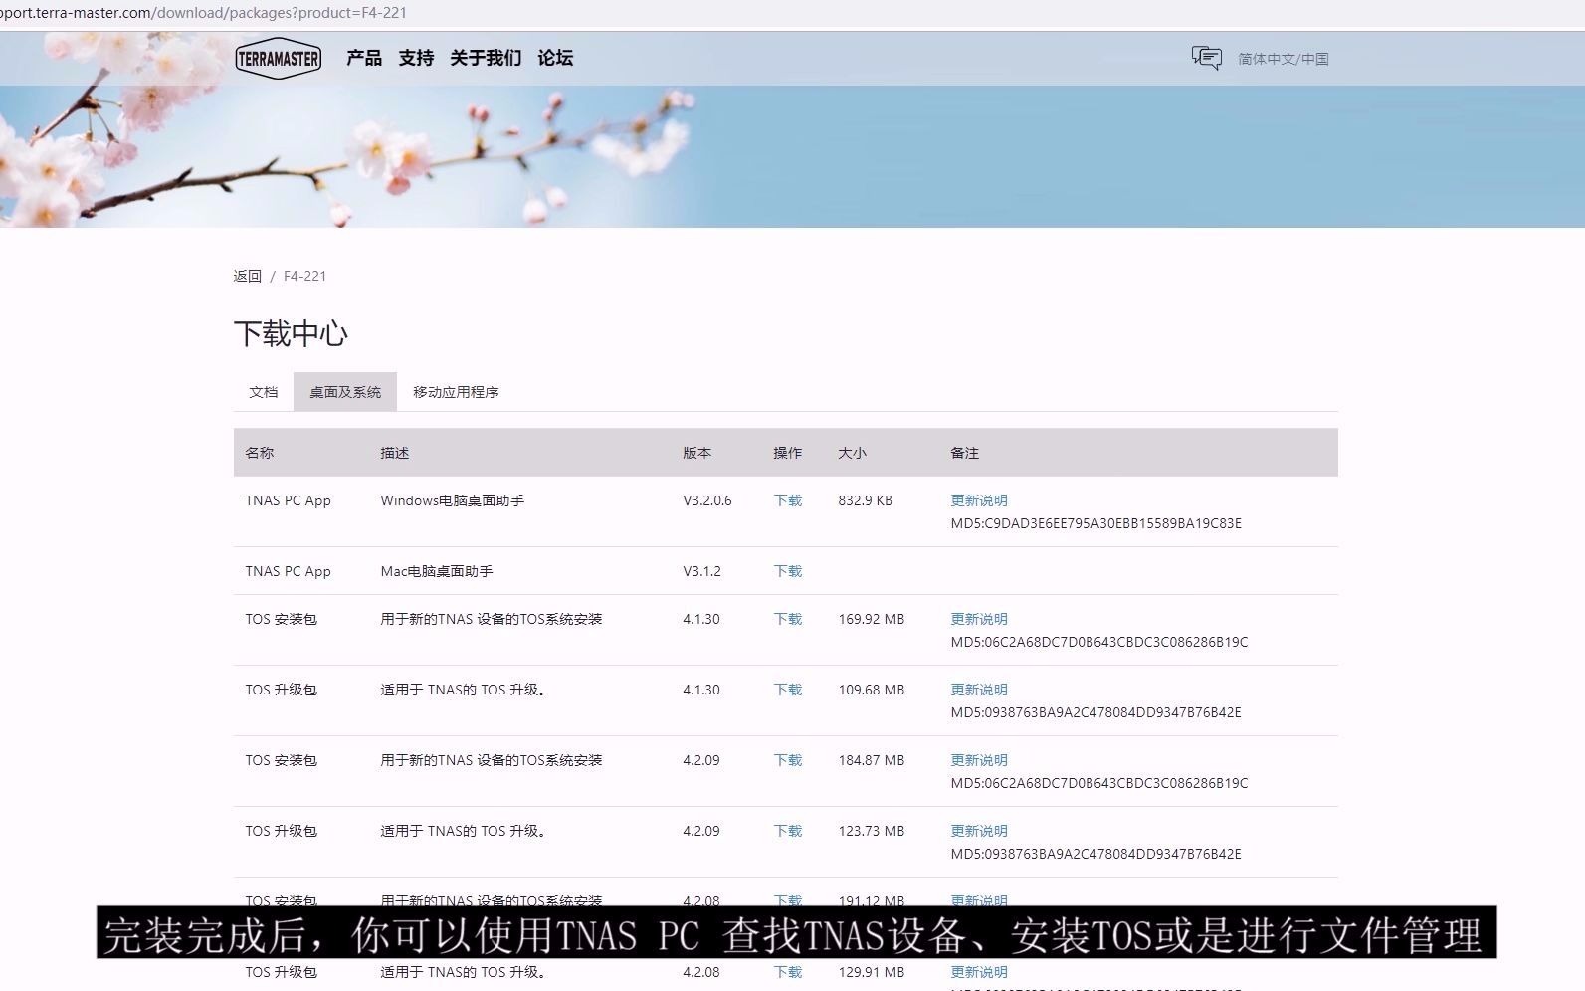Open the 关于我们 menu
Screen dimensions: 1585x991
click(x=486, y=58)
